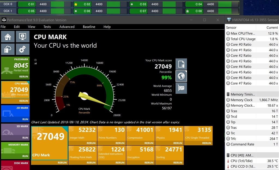Click the HWiNFO64 title bar icon

pyautogui.click(x=229, y=20)
